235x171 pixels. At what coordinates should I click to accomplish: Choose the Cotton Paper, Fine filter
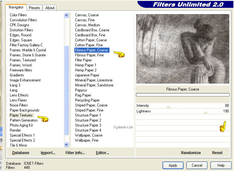point(89,45)
